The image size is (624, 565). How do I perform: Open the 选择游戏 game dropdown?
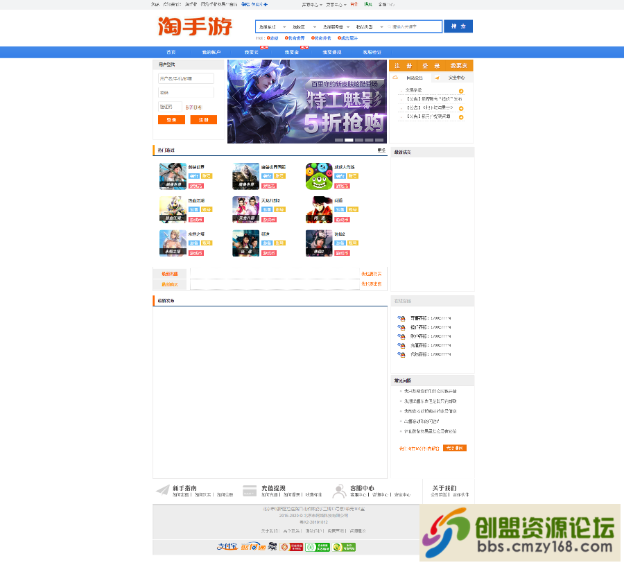[272, 26]
